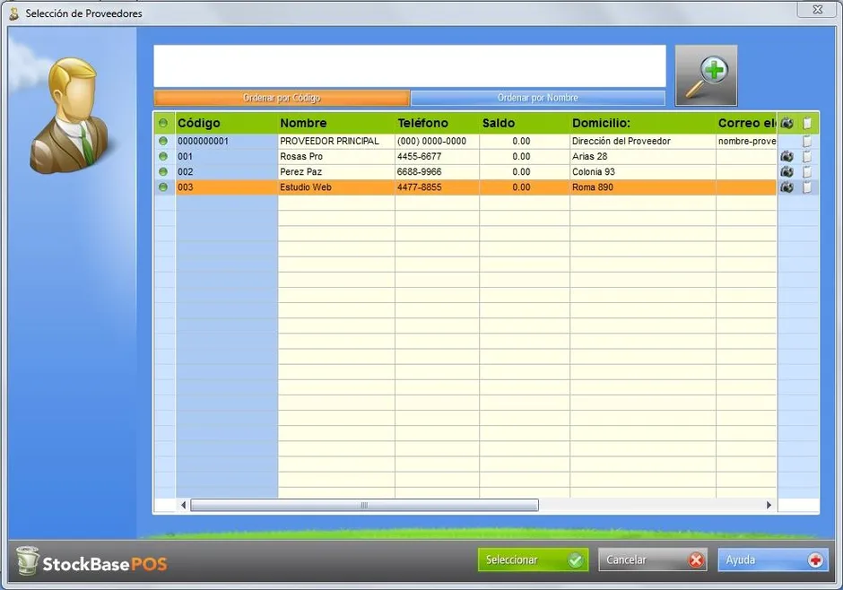Open clipboard icon for Estudio Web row

click(807, 187)
